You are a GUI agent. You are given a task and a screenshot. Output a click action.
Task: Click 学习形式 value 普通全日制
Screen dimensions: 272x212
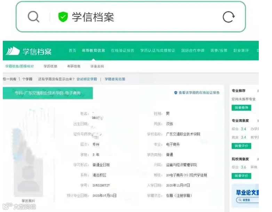pos(101,165)
